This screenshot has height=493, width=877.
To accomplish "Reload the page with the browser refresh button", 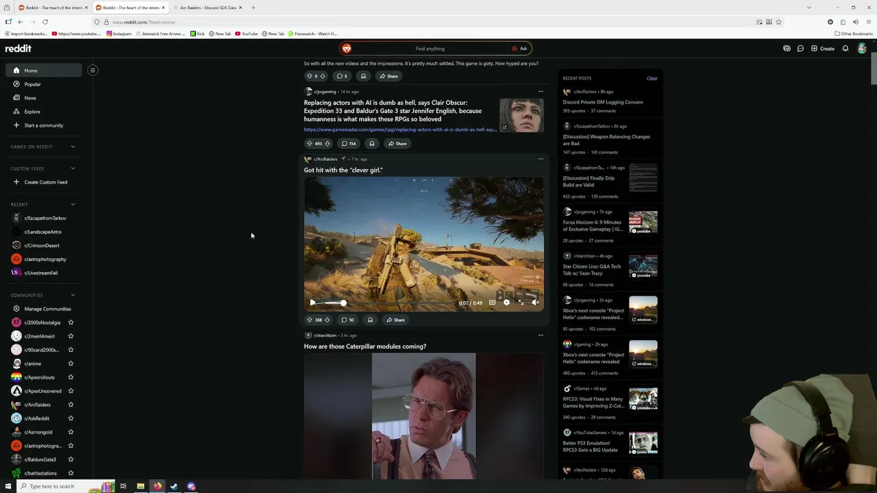I will click(45, 22).
